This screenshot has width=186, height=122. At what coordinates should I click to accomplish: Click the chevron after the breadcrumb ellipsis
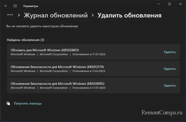(x=19, y=15)
